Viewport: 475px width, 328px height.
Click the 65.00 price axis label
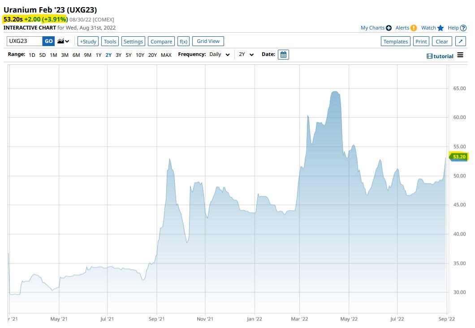point(460,88)
